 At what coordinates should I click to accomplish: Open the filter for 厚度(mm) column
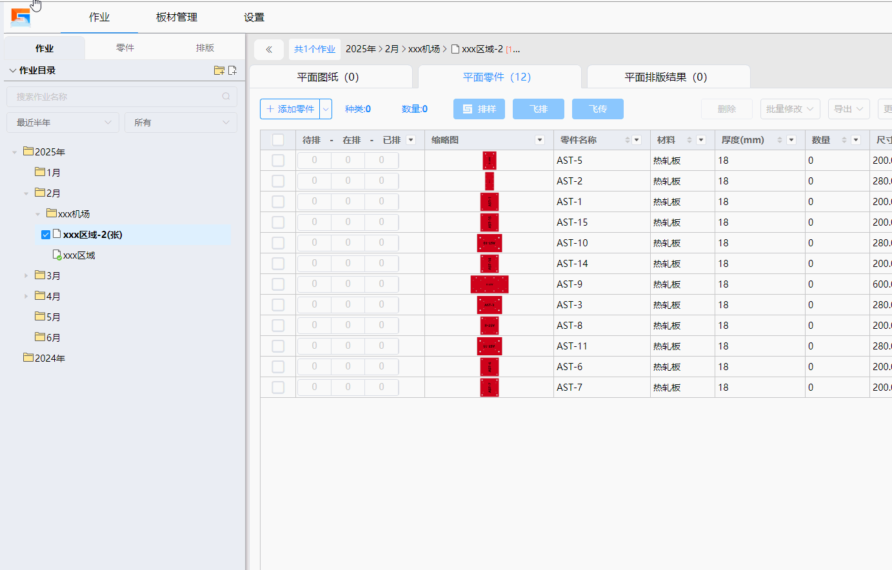click(791, 140)
